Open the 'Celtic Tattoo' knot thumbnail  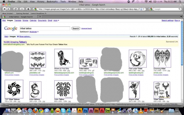click(x=63, y=89)
